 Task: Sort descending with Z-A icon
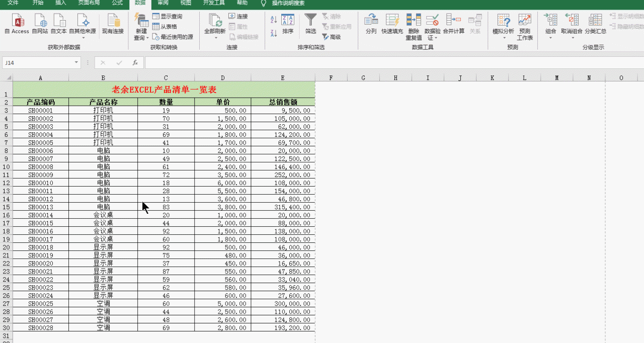tap(274, 33)
